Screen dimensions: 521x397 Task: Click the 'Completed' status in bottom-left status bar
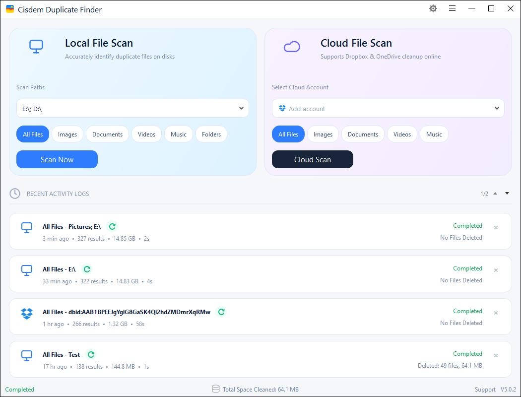20,390
